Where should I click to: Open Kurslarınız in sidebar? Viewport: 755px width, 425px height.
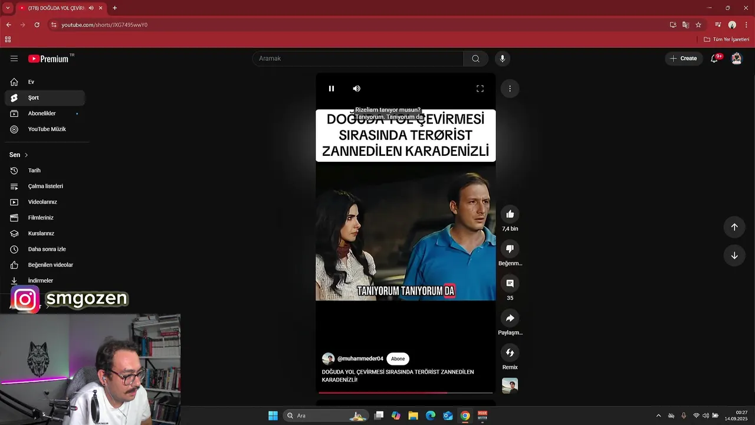(x=45, y=234)
